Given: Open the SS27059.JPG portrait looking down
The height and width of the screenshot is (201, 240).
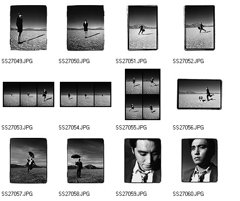Looking at the screenshot, I should [143, 160].
